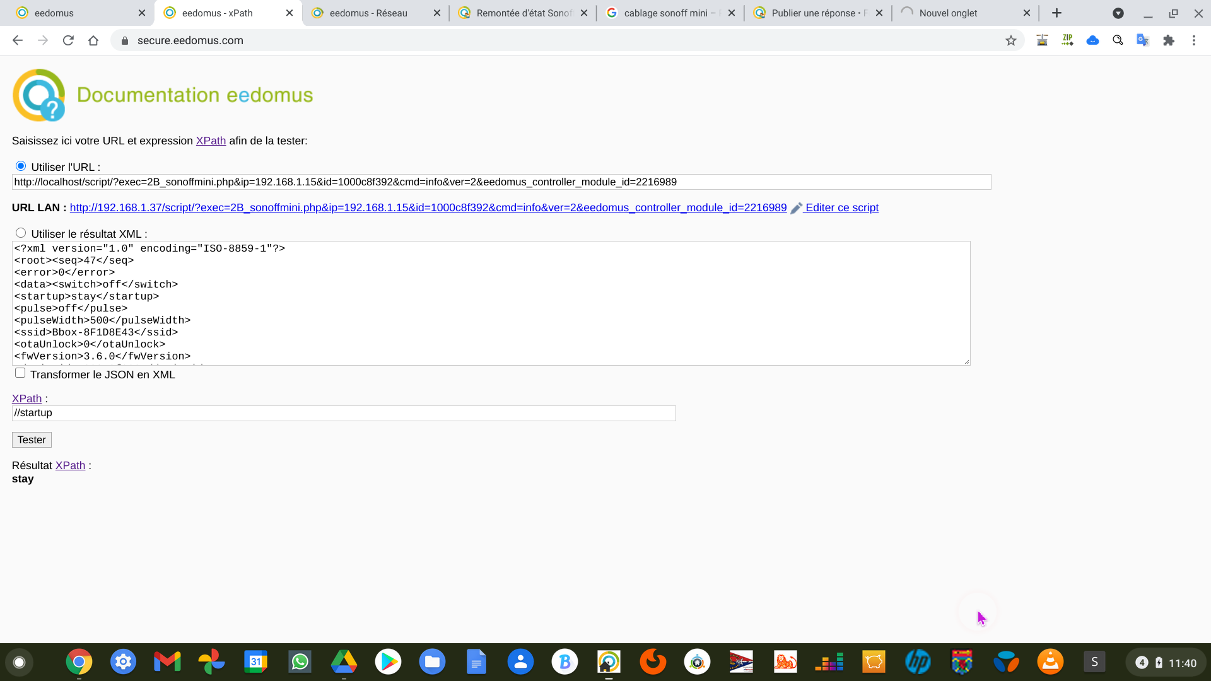The image size is (1211, 681).
Task: Go back to previous page
Action: point(18,40)
